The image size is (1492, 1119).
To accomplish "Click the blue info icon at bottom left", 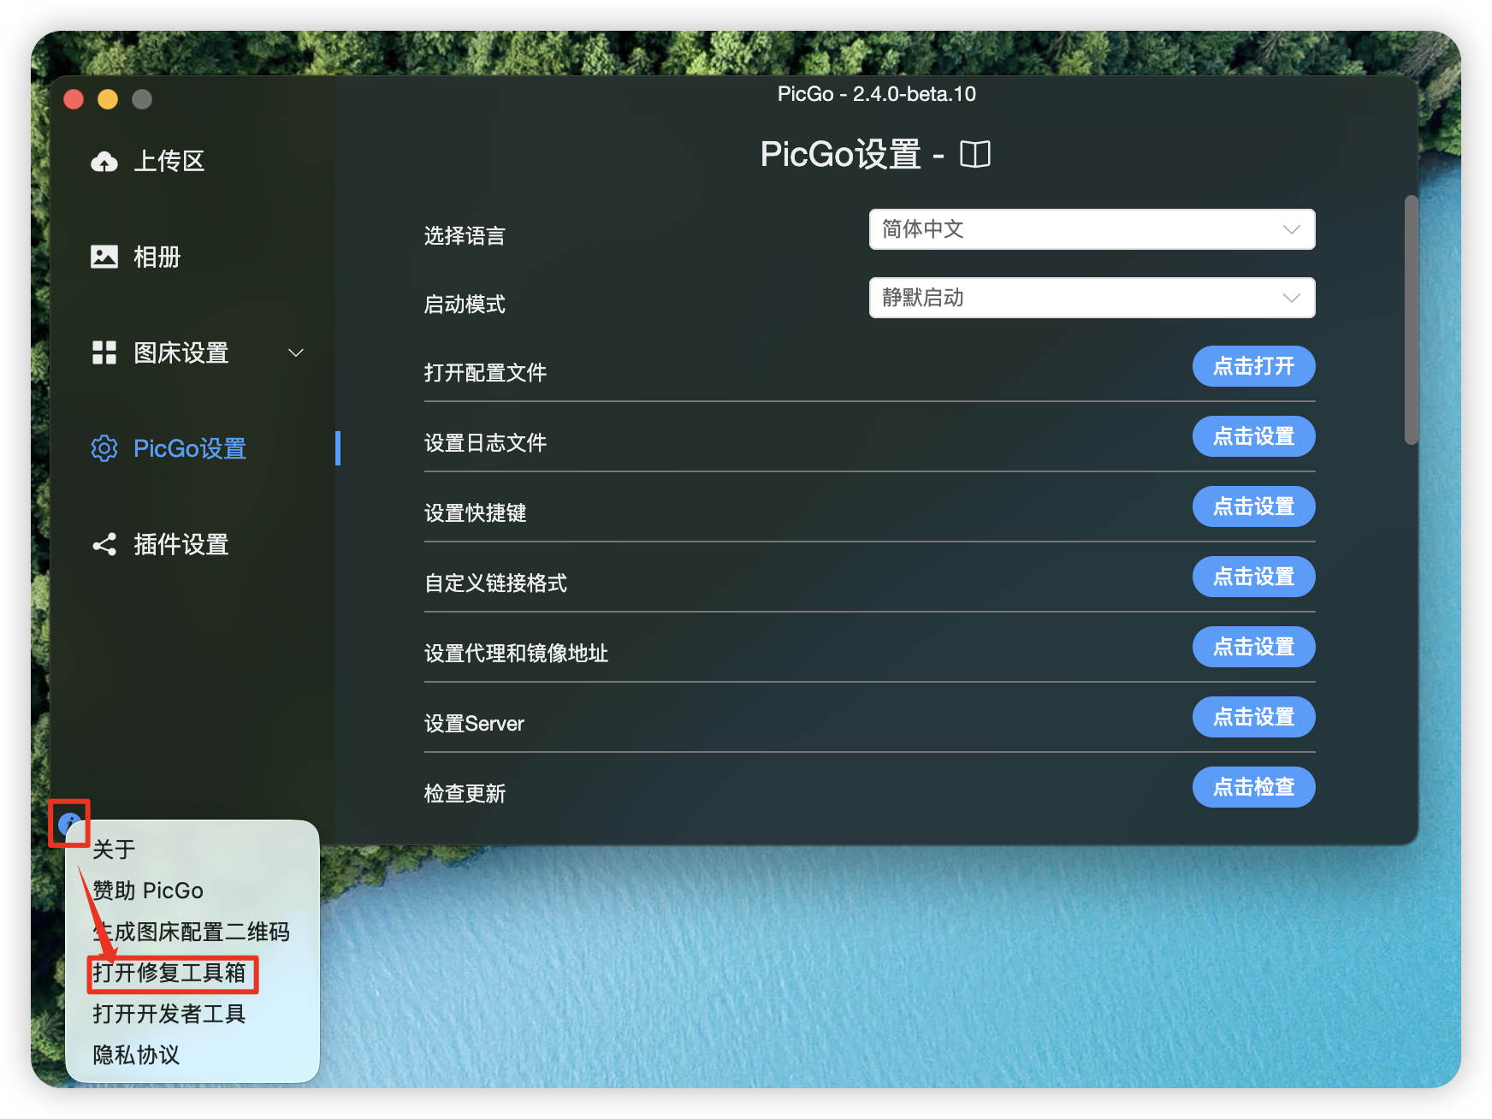I will point(68,824).
